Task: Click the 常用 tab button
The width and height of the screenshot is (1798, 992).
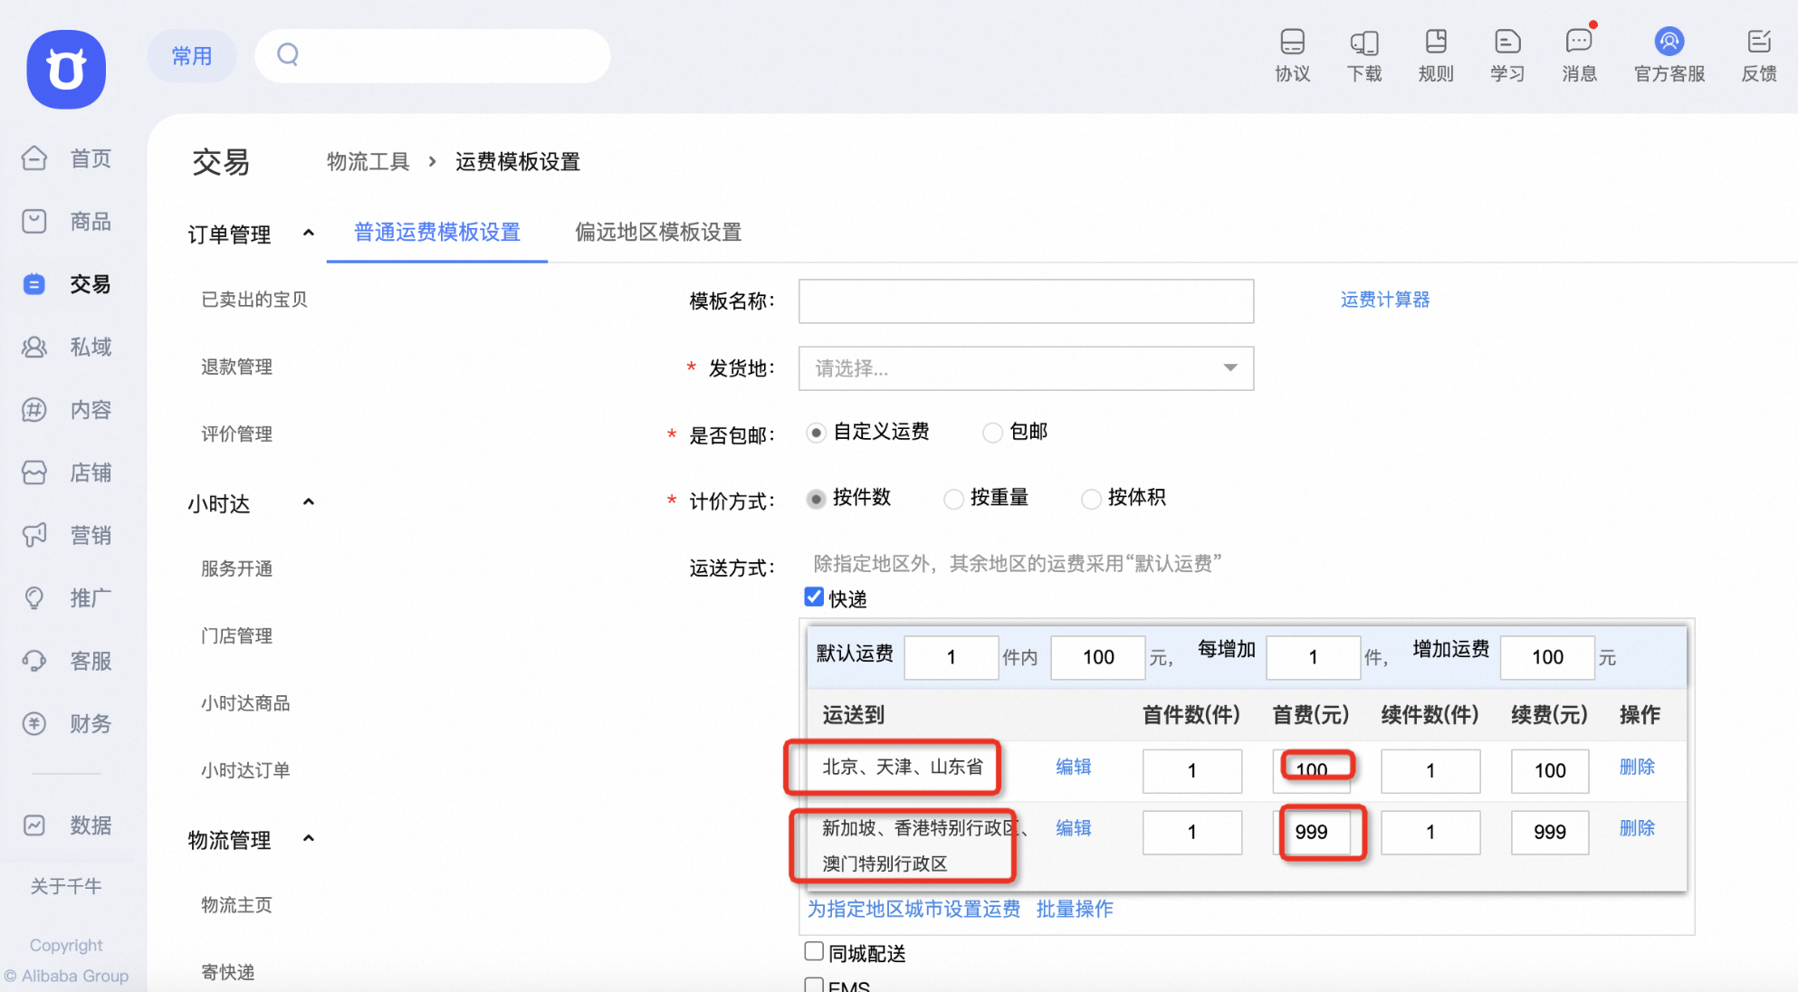Action: pyautogui.click(x=192, y=56)
